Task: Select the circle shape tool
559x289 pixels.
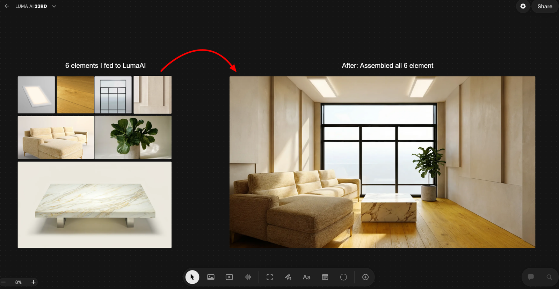Action: point(343,277)
